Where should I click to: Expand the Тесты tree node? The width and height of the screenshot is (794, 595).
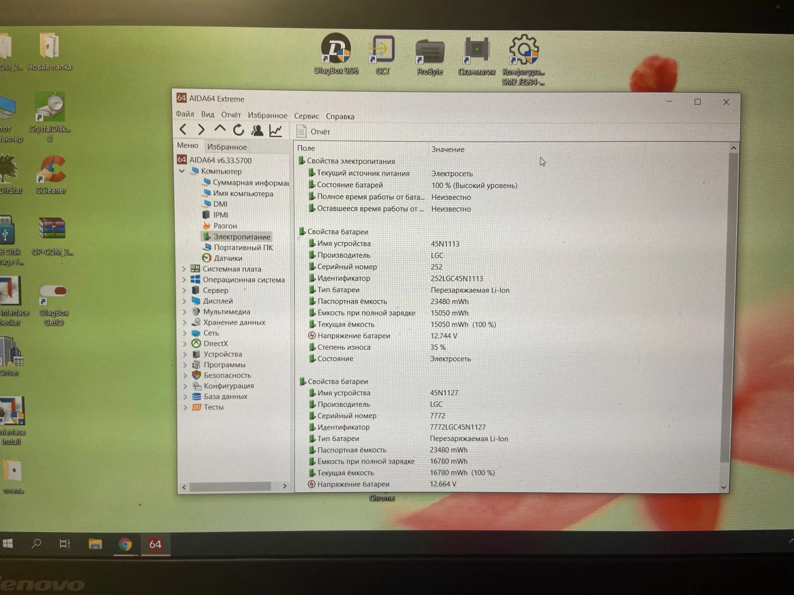point(185,407)
